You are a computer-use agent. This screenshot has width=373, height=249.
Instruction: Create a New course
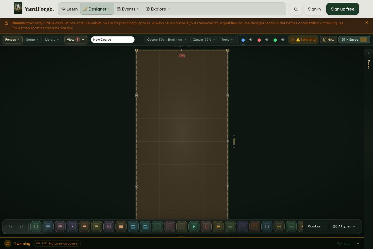coord(329,40)
